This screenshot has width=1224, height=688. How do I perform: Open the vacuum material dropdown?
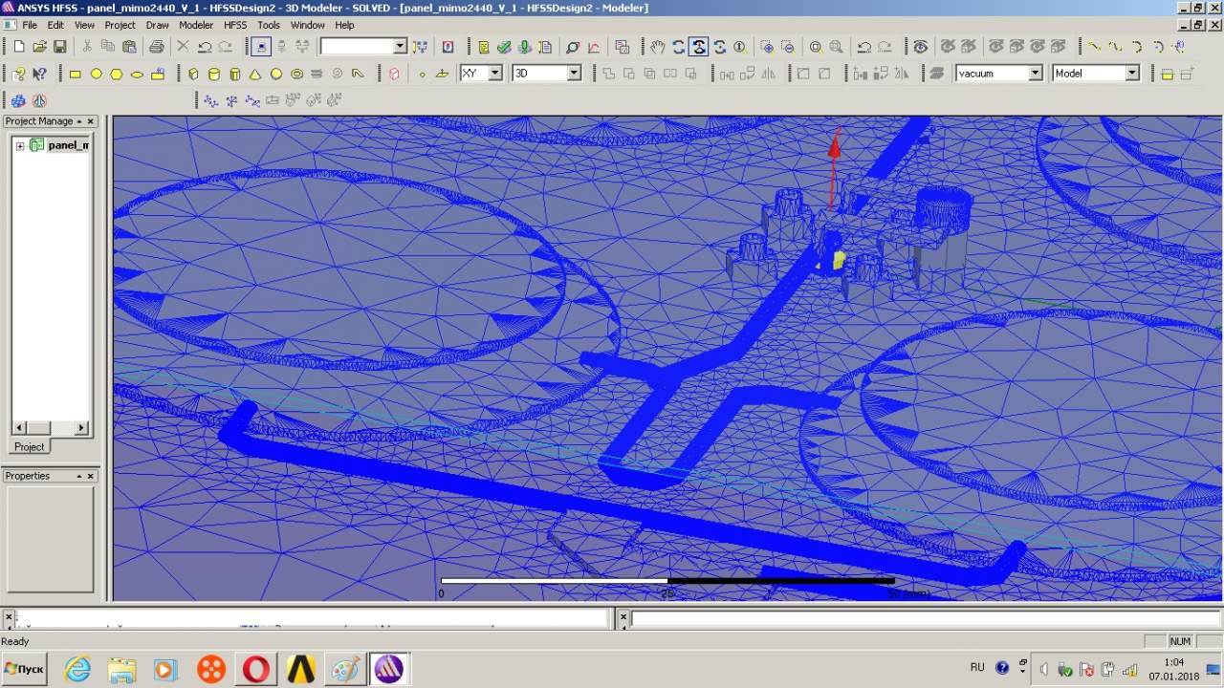tap(1035, 74)
